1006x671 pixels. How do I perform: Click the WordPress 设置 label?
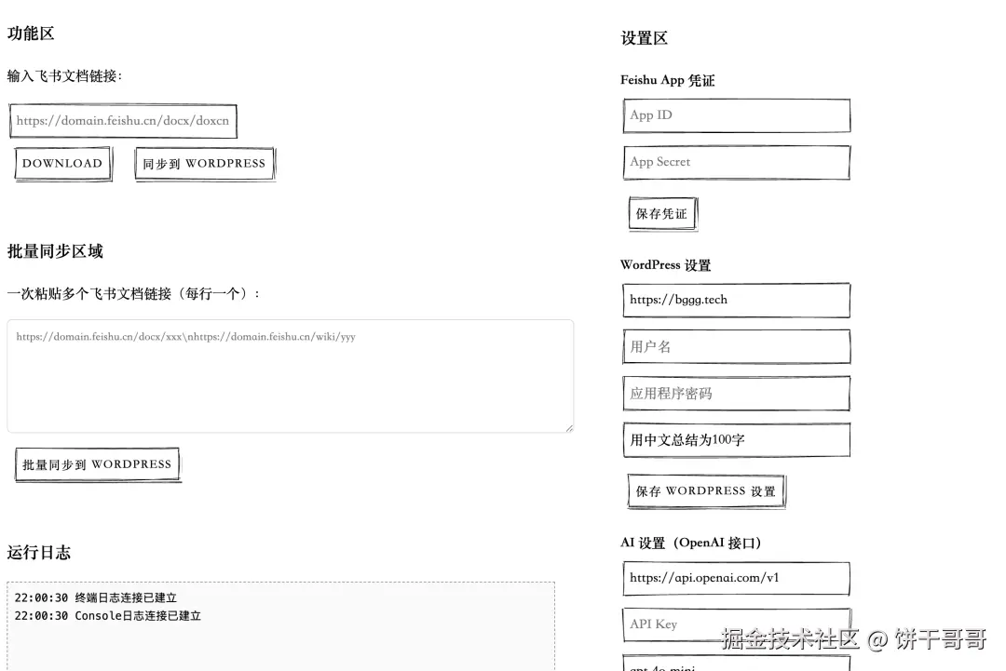click(665, 264)
